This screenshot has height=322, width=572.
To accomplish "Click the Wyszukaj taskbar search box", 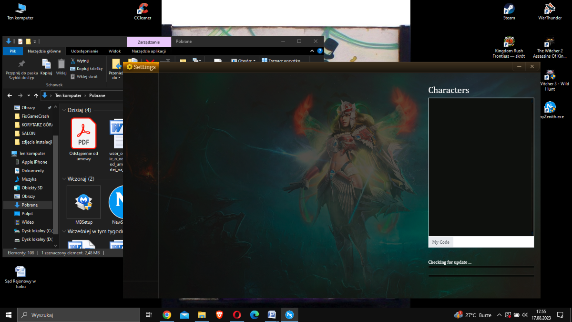I will click(x=79, y=315).
